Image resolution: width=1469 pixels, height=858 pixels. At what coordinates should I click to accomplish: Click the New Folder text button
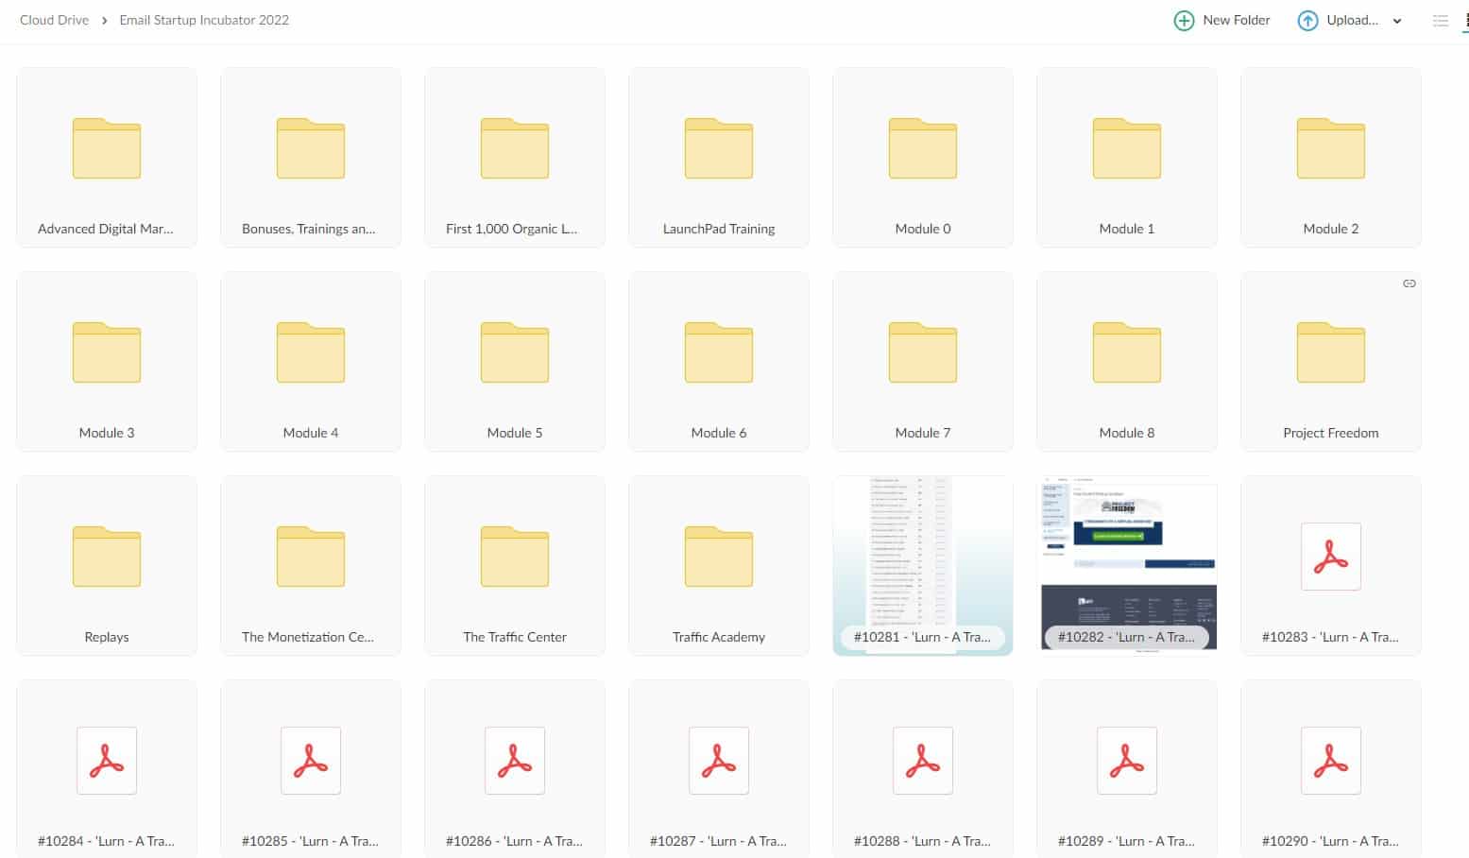1236,20
